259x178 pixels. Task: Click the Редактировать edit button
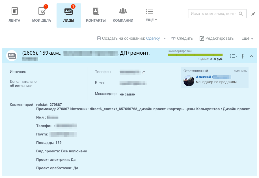click(x=217, y=39)
